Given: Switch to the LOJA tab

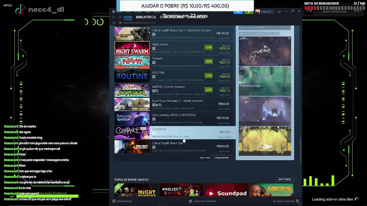Looking at the screenshot, I should (128, 17).
